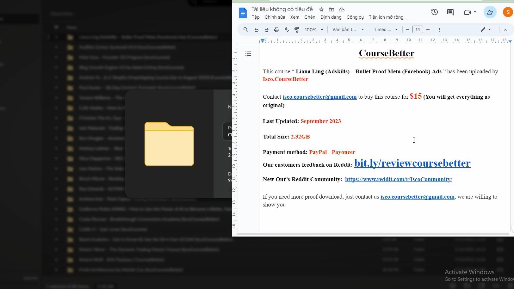This screenshot has height=289, width=514.
Task: Click the 2.32GB total size text
Action: pyautogui.click(x=300, y=137)
